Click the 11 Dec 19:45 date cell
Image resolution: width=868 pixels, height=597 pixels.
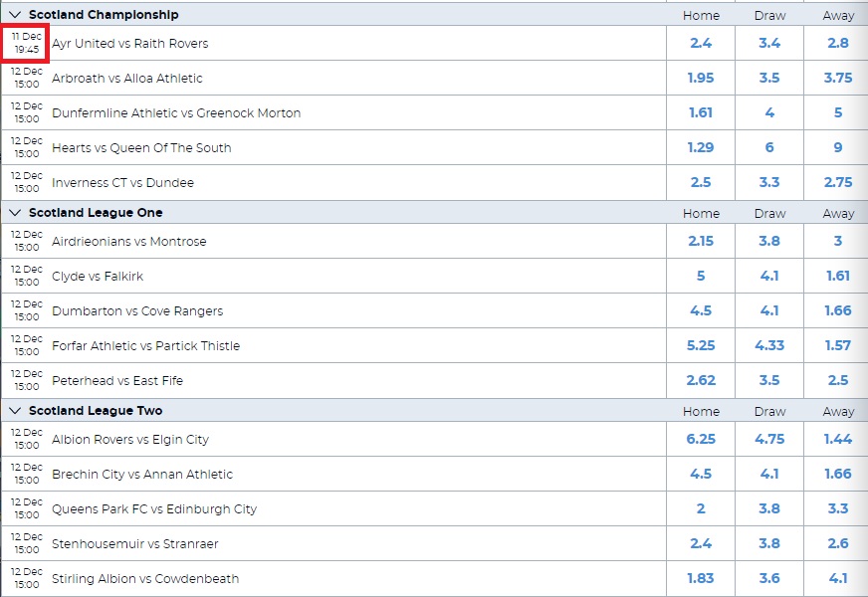(x=26, y=43)
